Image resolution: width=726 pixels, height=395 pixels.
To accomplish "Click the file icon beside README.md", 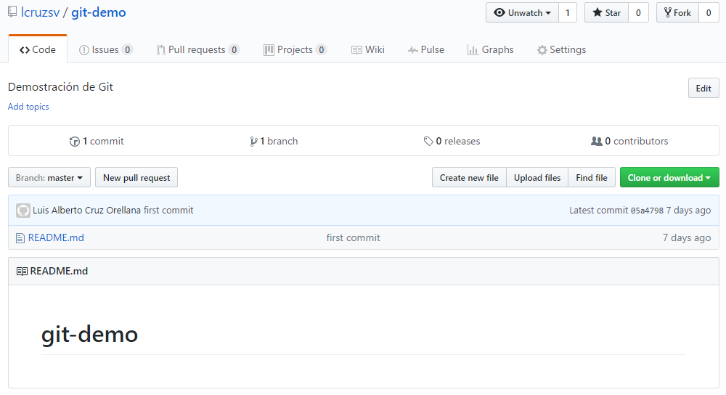I will 20,238.
